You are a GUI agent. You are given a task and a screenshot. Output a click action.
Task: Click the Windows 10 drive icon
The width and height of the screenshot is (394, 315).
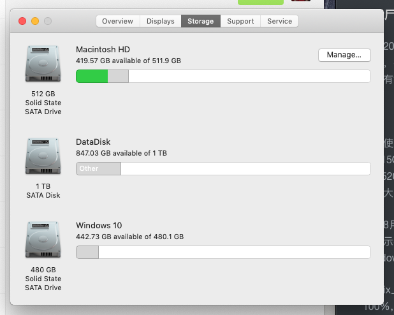[x=43, y=239]
